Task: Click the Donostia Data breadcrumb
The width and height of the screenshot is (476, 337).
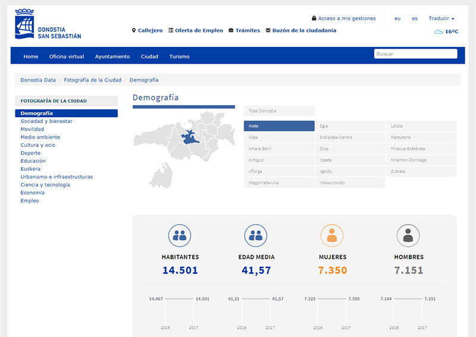Action: click(38, 80)
